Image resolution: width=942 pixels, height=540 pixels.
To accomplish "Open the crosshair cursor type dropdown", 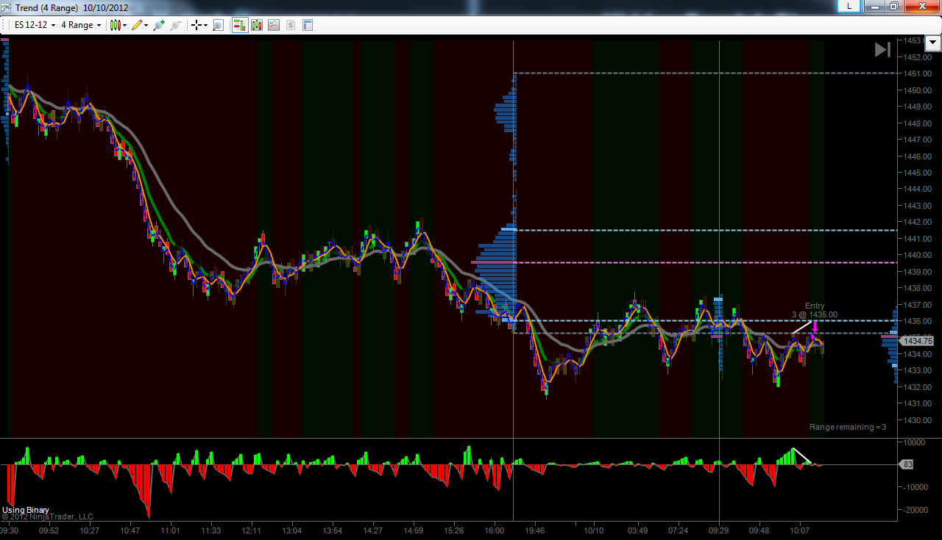I will pos(199,25).
